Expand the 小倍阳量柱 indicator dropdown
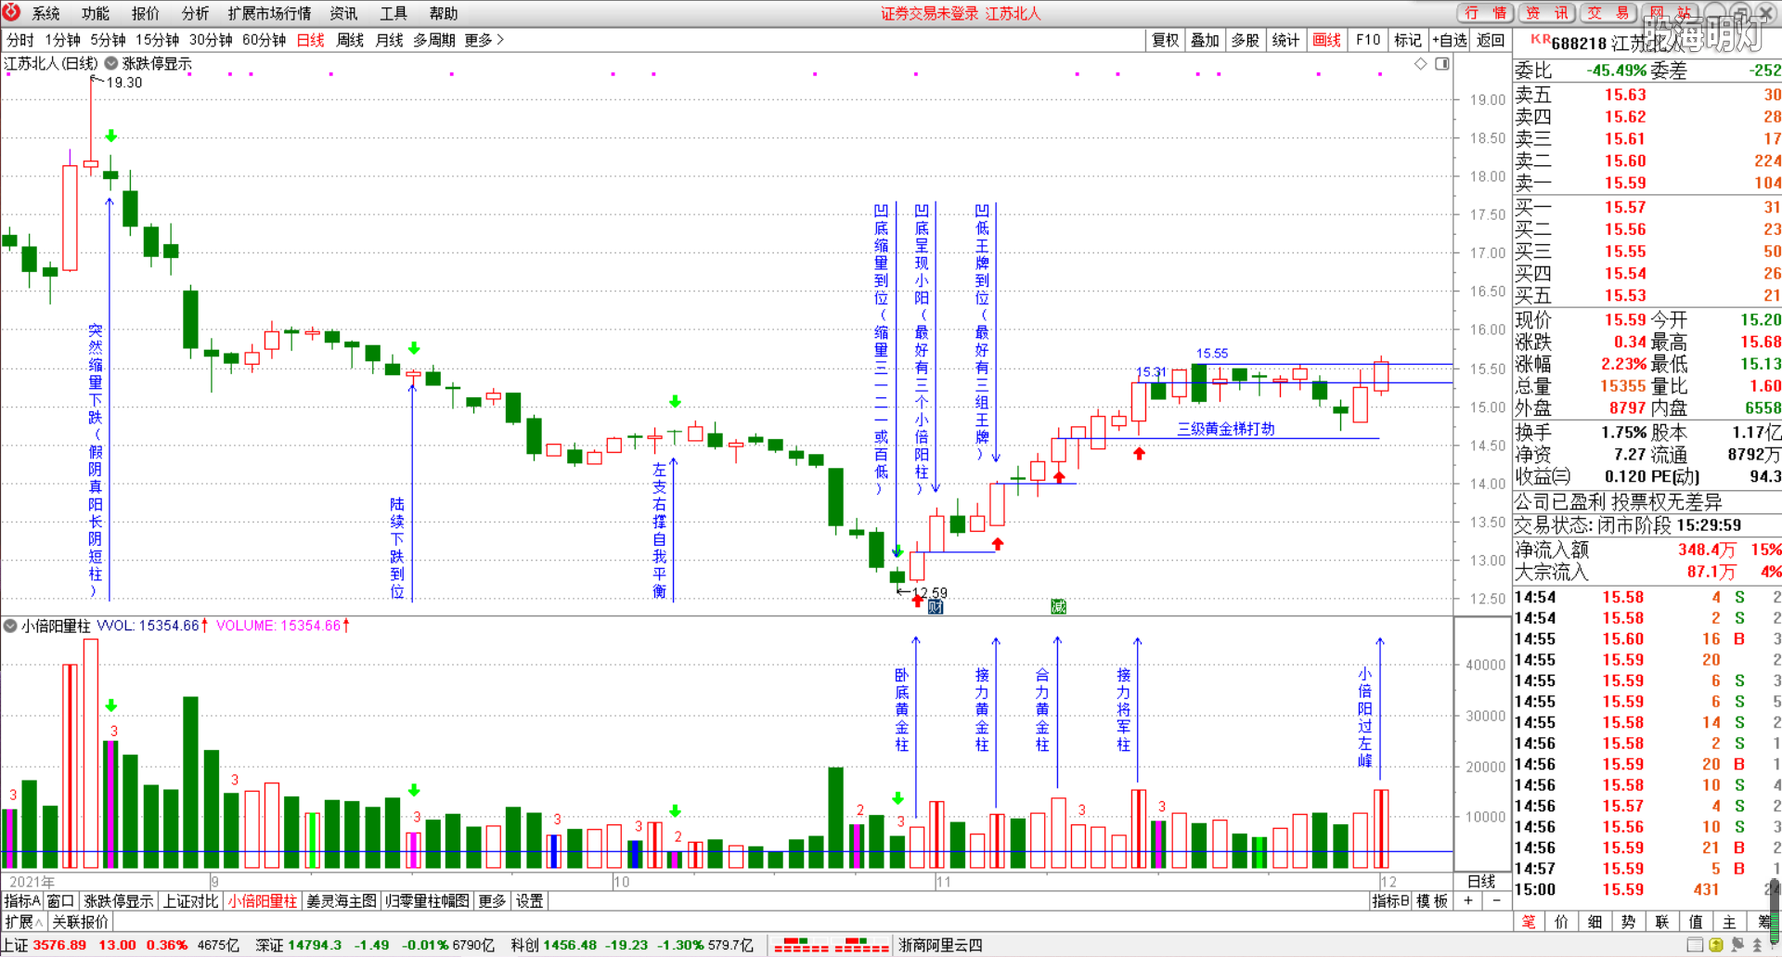Viewport: 1782px width, 957px height. pyautogui.click(x=10, y=626)
